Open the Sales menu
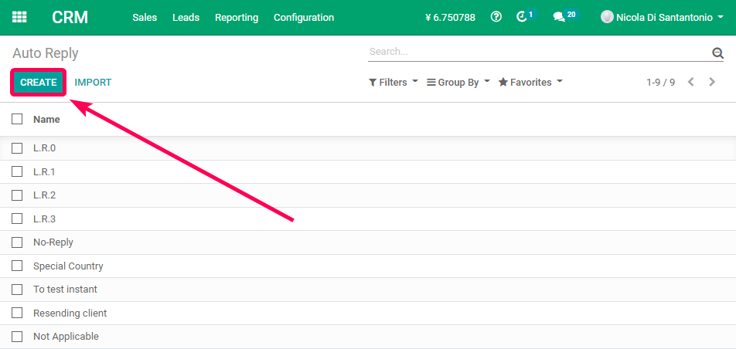The image size is (736, 349). (x=145, y=17)
